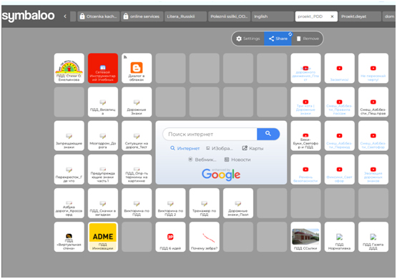The image size is (397, 279).
Task: Switch to the Otcenka kach... tab
Action: [99, 16]
